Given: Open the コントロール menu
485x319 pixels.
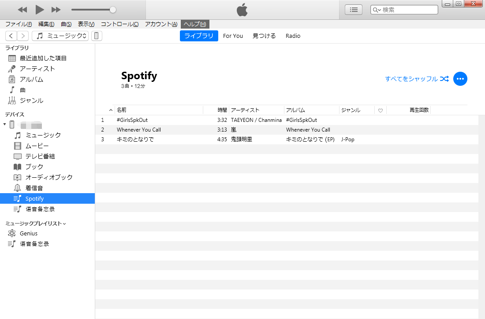Looking at the screenshot, I should point(119,24).
